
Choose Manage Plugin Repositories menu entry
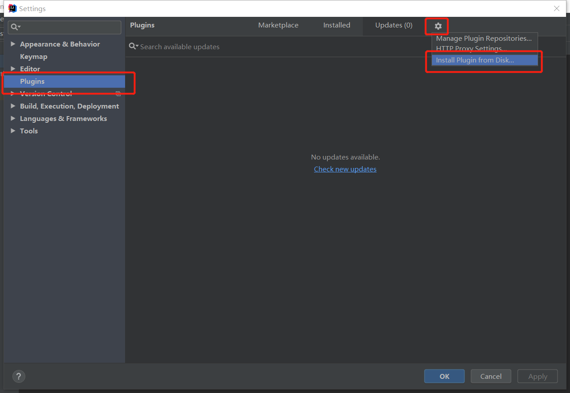[484, 38]
